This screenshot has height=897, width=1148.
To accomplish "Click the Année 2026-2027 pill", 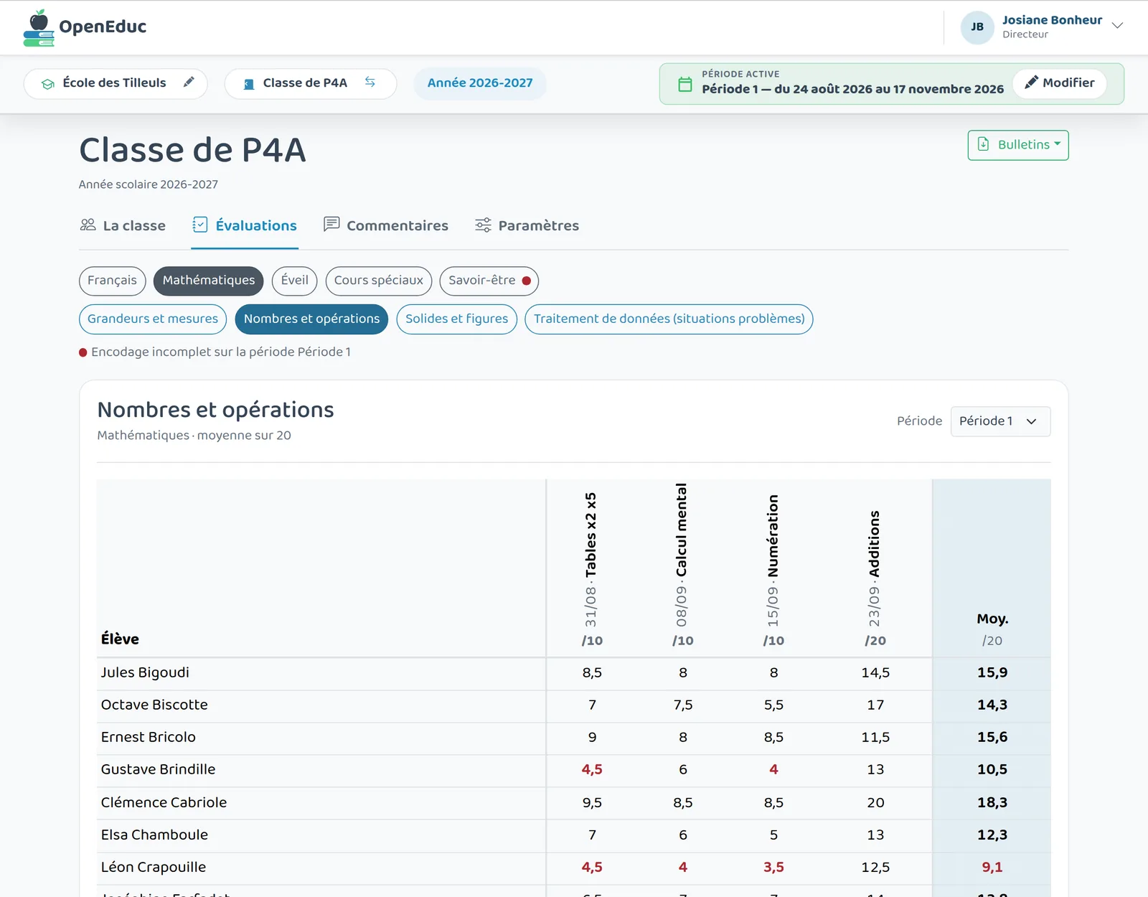I will coord(480,83).
